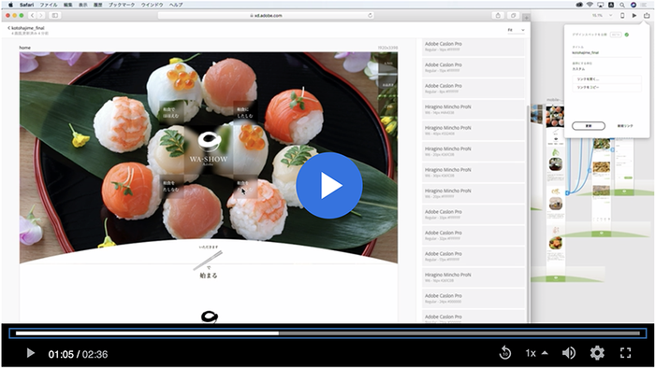
Task: Enter fullscreen video mode
Action: point(625,353)
